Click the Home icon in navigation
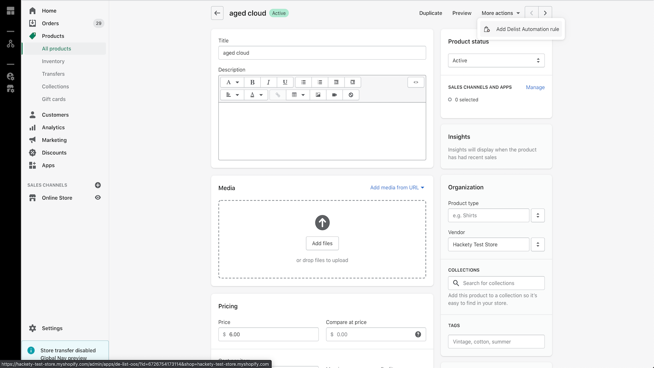The width and height of the screenshot is (654, 368). pos(33,11)
